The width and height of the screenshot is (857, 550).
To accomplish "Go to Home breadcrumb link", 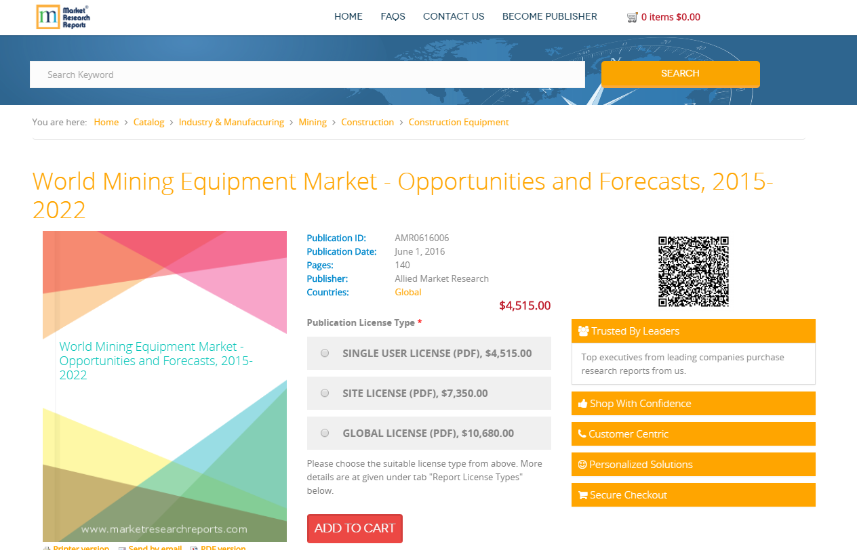I will click(106, 123).
